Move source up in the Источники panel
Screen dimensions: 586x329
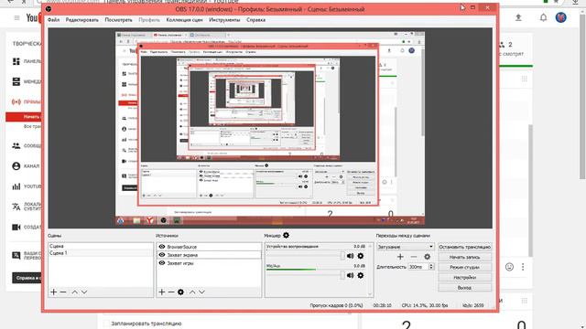click(192, 292)
